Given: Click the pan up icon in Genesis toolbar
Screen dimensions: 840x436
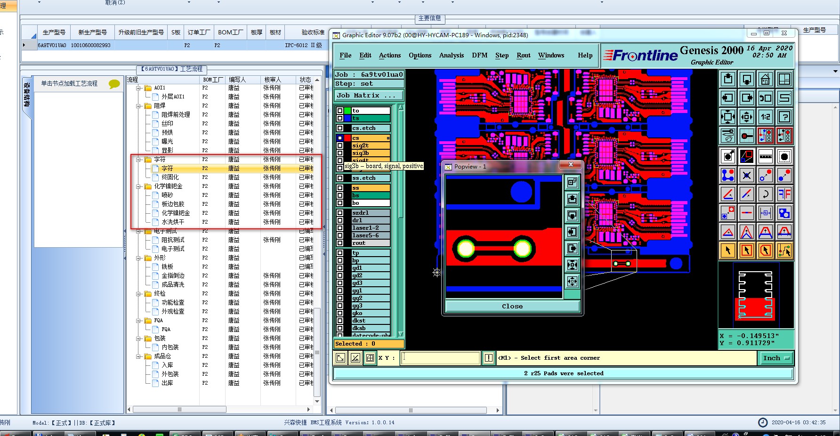Looking at the screenshot, I should pyautogui.click(x=728, y=79).
